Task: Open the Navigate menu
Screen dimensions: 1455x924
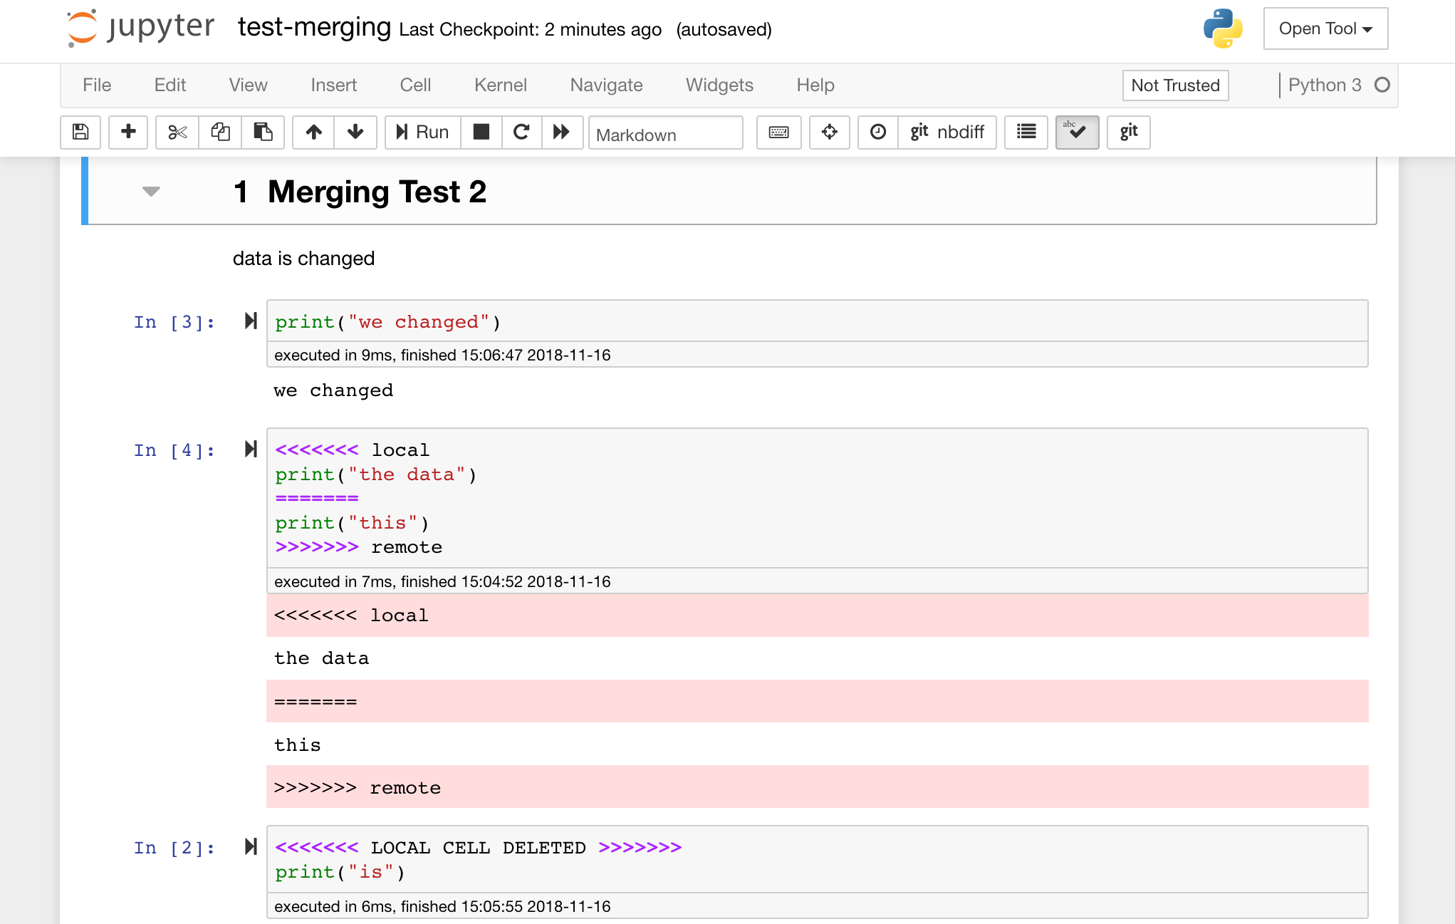Action: point(606,85)
